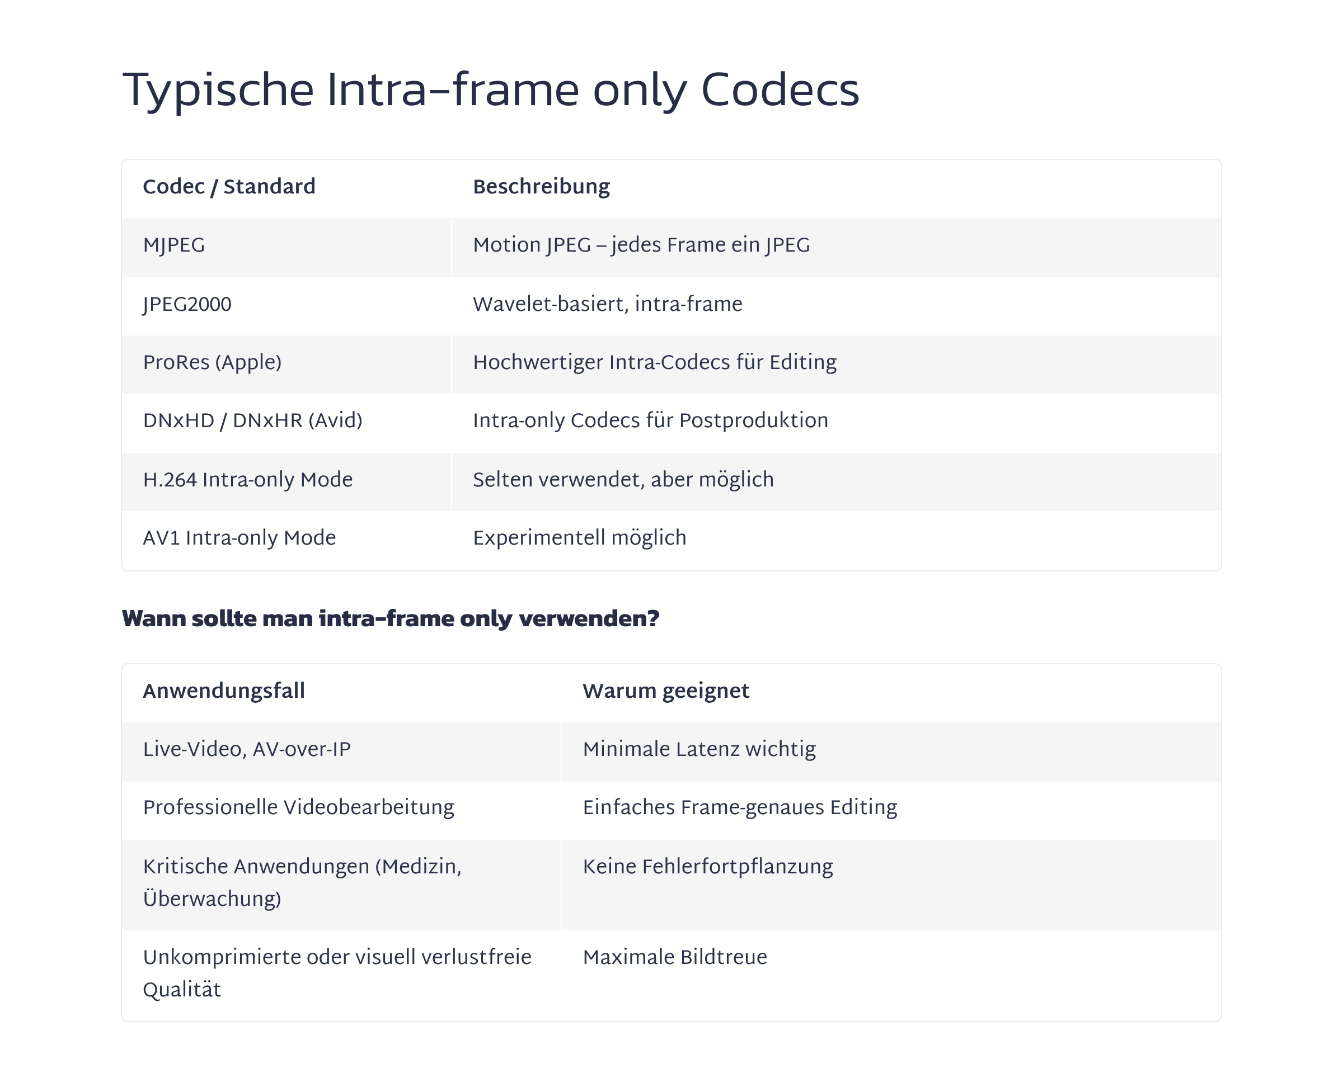
Task: Select the "Live-Video, AV-over-IP" cell
Action: click(247, 749)
